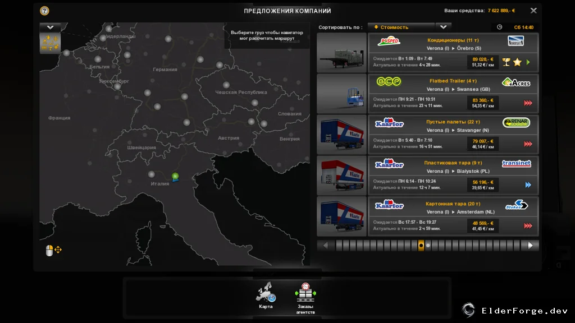Click the clock icon beside game time
Viewport: 575px width, 323px height.
coord(499,27)
